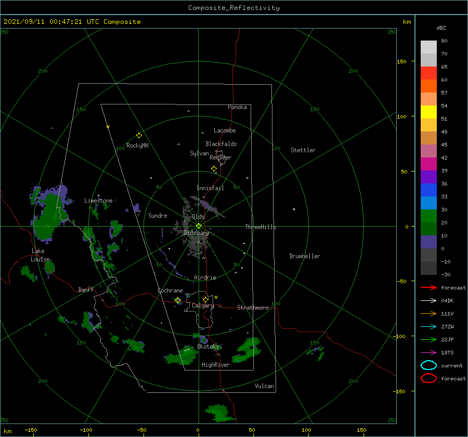Click the asterisk marker above Limestone

98,196
